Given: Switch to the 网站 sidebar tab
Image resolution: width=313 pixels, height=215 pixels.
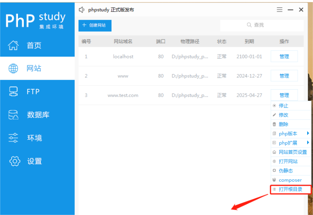Looking at the screenshot, I should coord(37,68).
